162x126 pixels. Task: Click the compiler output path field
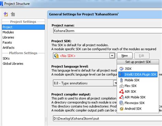108,118
